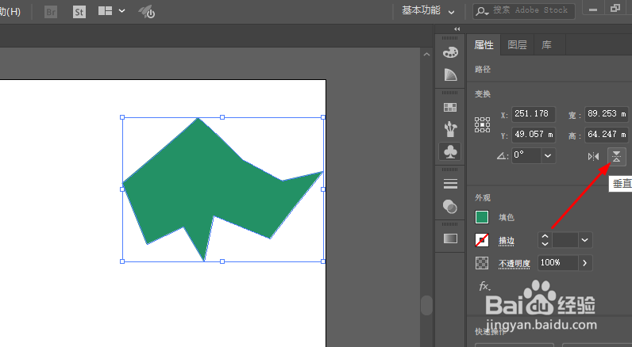Click the stroke none swatch

point(482,240)
